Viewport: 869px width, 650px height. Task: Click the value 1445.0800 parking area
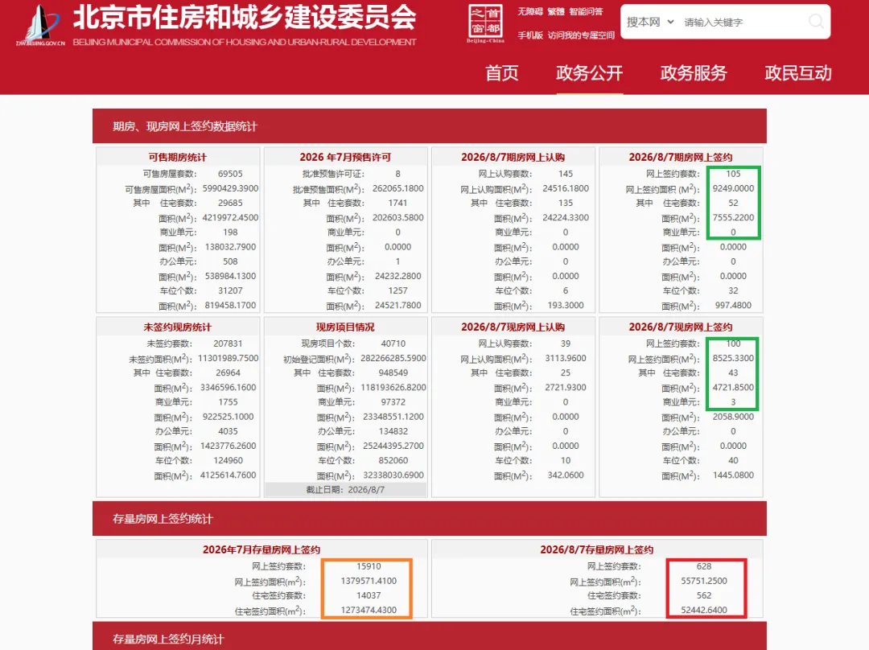(733, 475)
